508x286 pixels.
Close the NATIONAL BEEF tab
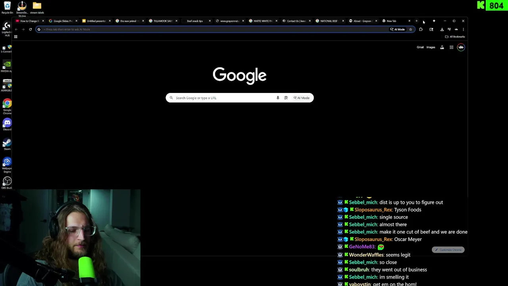[x=343, y=21]
